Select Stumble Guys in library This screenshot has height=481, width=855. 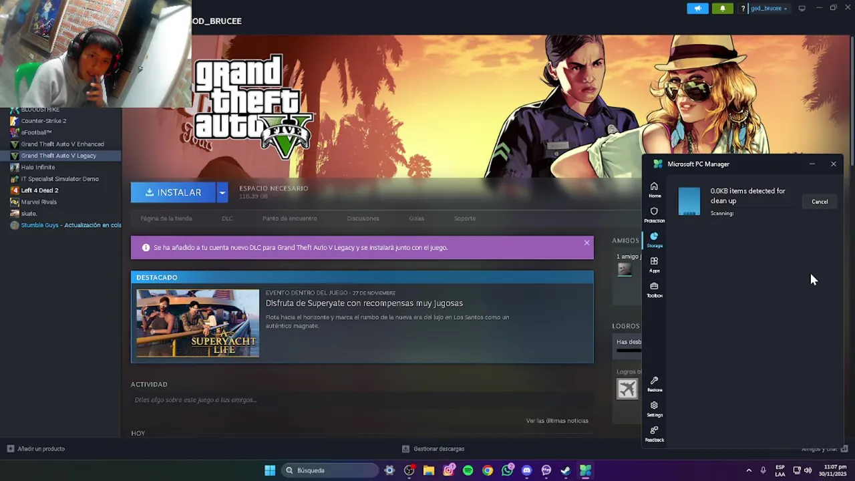(65, 225)
